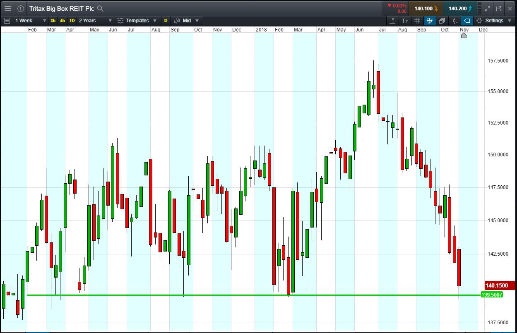
Task: Open the hamburger main menu
Action: click(8, 8)
